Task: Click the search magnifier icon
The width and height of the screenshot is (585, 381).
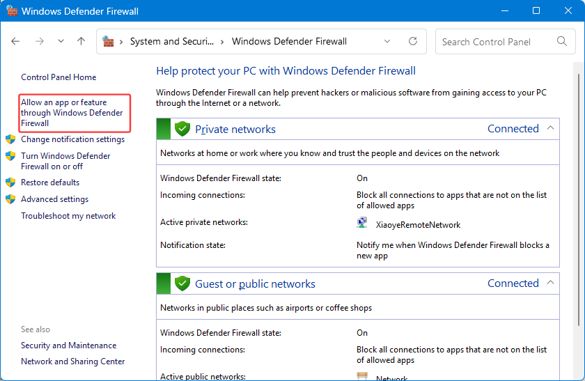Action: [x=562, y=42]
